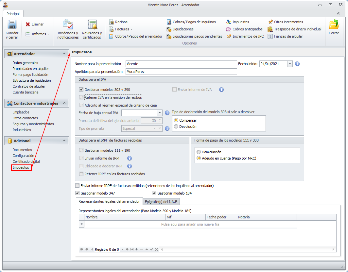
Task: Select the Domiciliación payment option
Action: [x=199, y=152]
